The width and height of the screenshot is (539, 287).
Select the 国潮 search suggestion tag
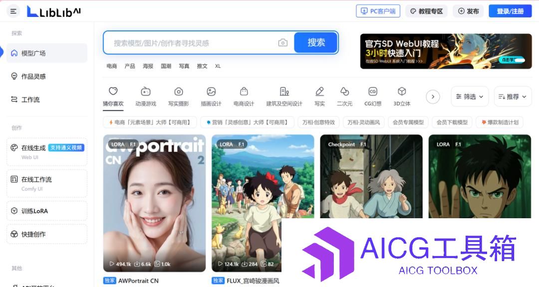tap(166, 66)
